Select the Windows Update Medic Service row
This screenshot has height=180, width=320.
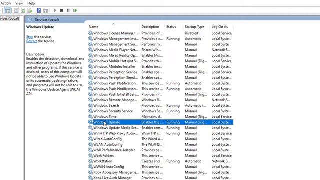161,128
